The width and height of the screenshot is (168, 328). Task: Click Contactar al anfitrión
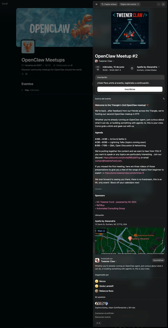(x=105, y=313)
